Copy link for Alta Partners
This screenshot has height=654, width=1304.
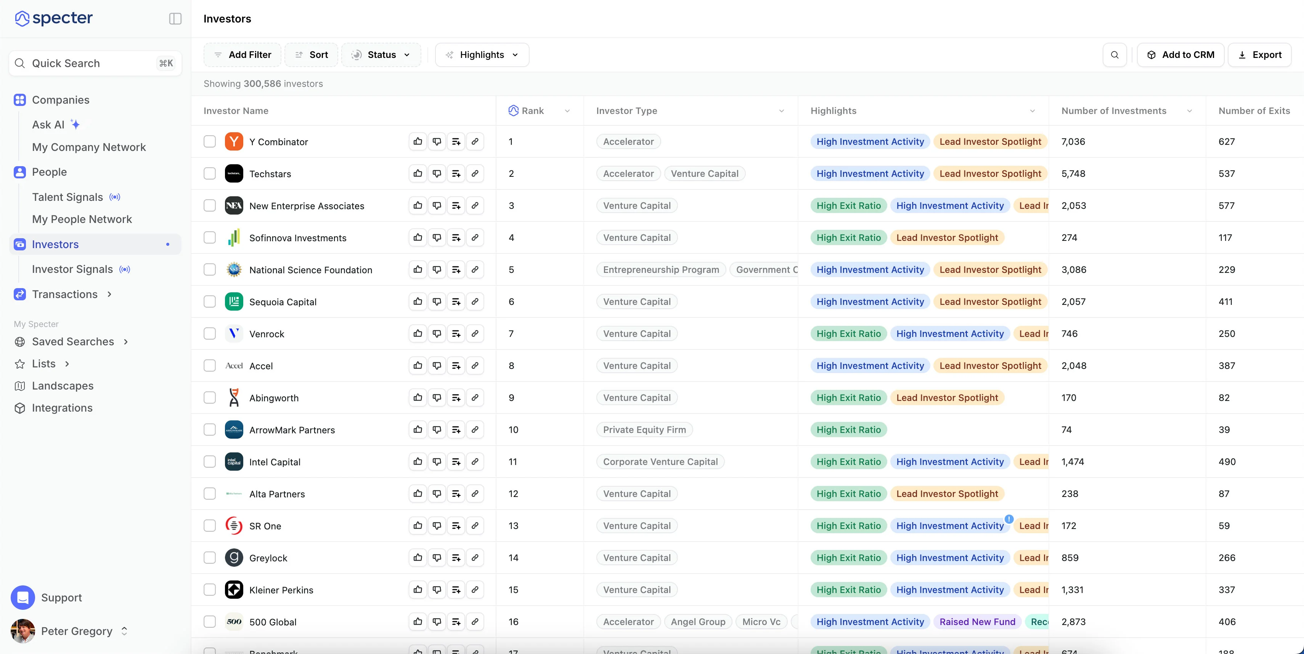point(475,493)
